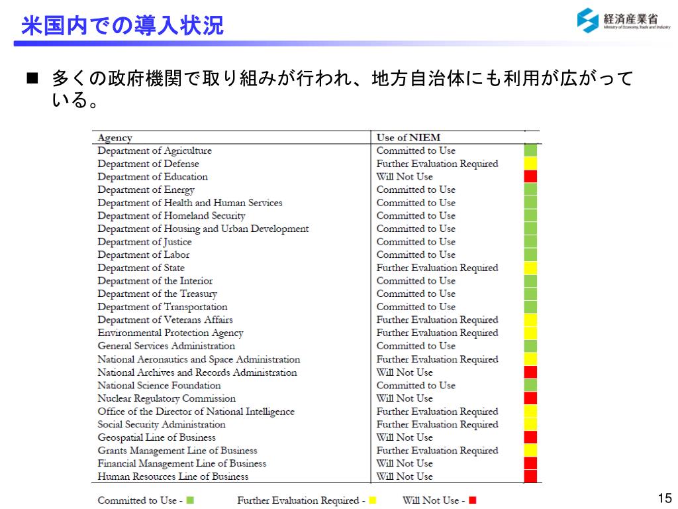This screenshot has width=678, height=509.
Task: Click the Japanese bullet sentence about government agencies
Action: [x=342, y=89]
